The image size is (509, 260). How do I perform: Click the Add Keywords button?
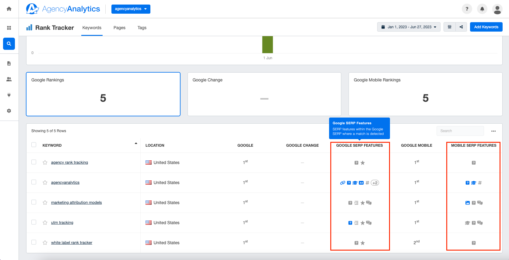click(x=486, y=27)
